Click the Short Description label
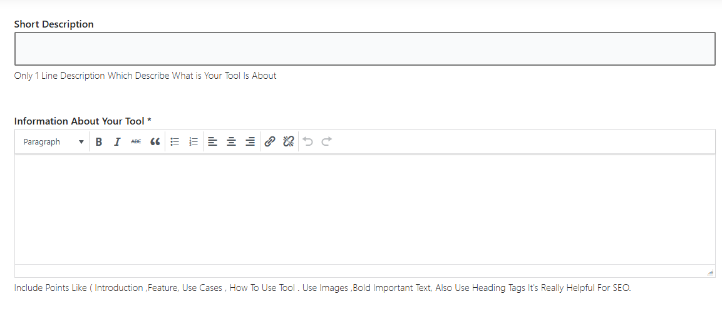This screenshot has height=321, width=722. click(x=54, y=24)
